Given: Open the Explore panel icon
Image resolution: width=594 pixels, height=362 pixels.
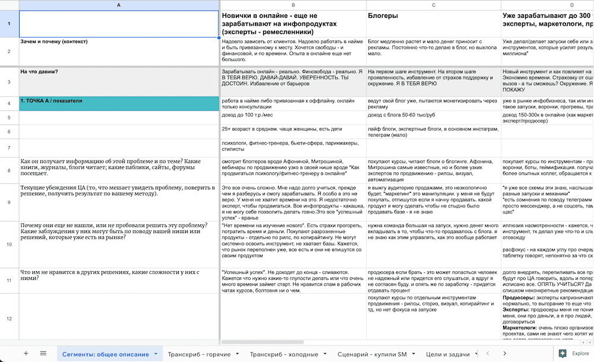Looking at the screenshot, I should [563, 353].
